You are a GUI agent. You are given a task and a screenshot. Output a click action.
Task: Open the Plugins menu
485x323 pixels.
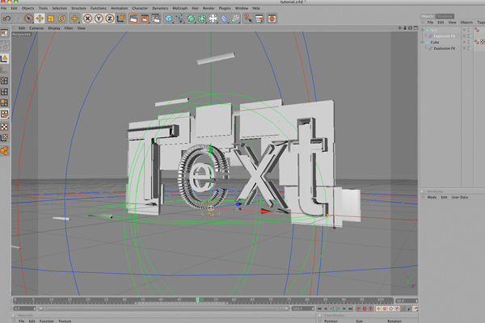[225, 8]
